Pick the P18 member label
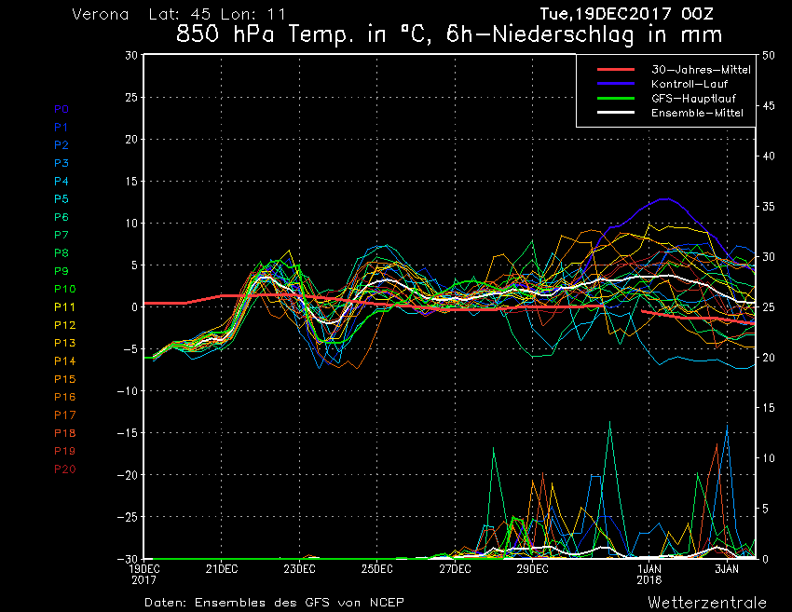The width and height of the screenshot is (792, 612). 65,433
